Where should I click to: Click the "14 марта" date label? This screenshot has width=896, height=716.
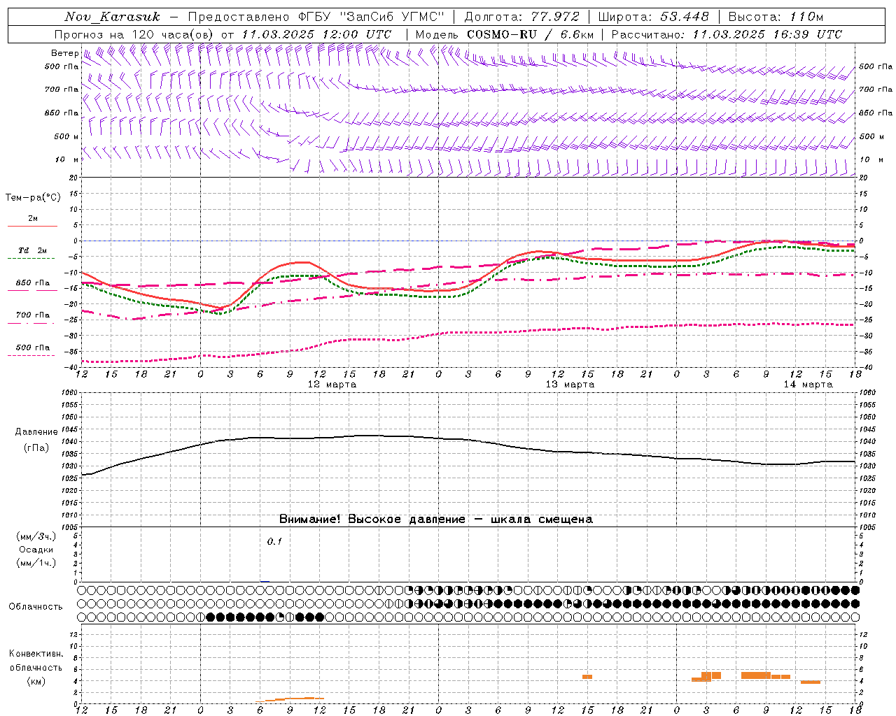808,385
